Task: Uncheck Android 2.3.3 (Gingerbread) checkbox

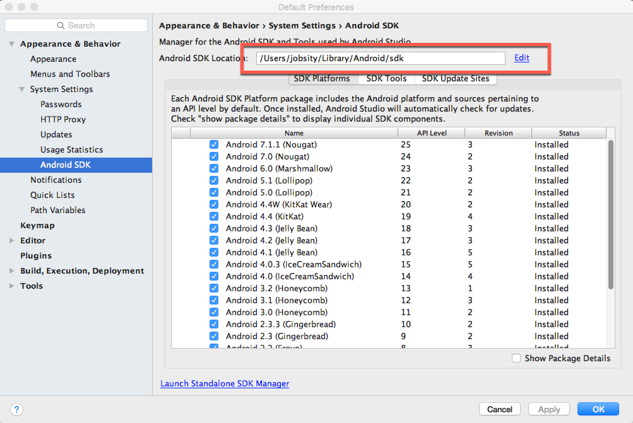Action: click(x=214, y=324)
